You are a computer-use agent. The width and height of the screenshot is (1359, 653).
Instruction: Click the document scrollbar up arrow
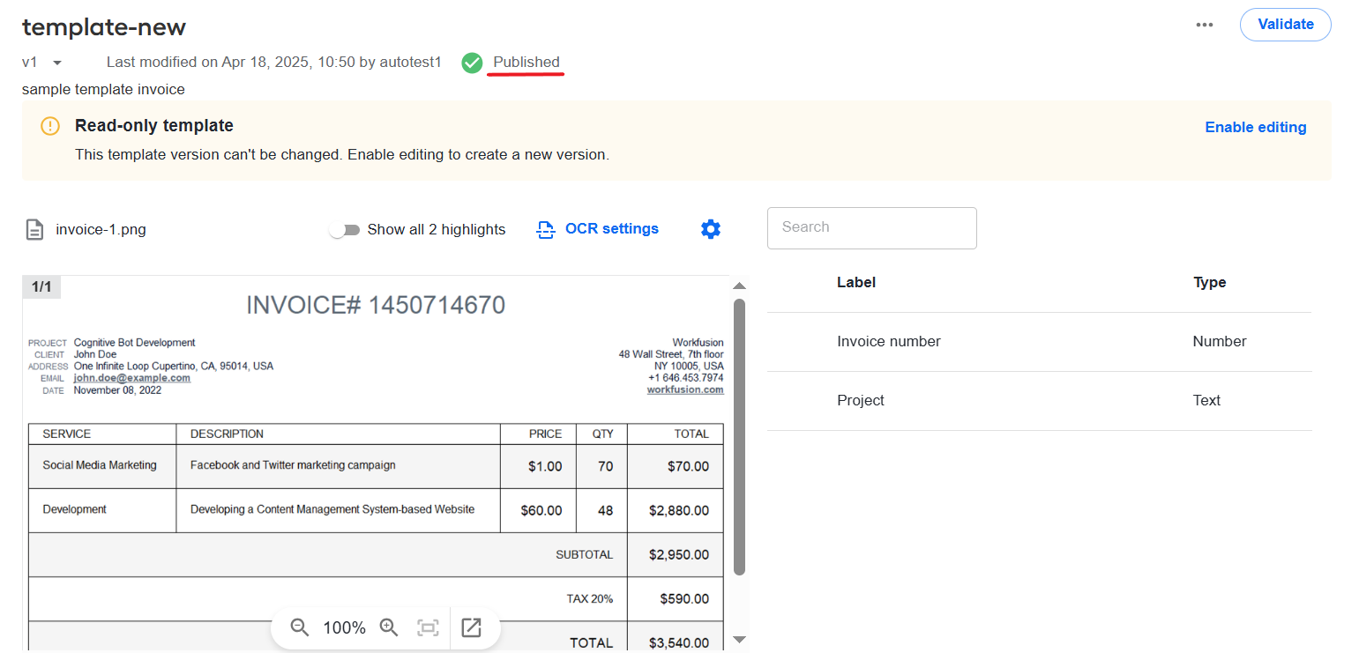pyautogui.click(x=740, y=286)
